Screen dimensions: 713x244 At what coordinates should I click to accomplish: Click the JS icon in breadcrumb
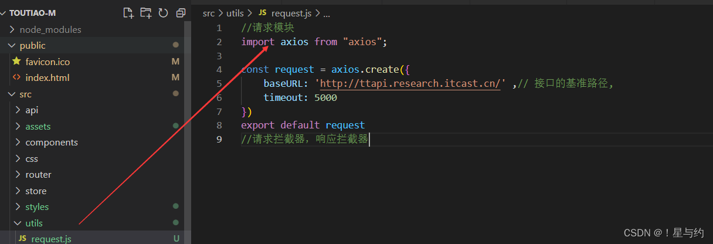262,13
